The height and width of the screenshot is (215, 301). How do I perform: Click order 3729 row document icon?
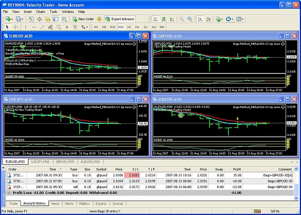[x=9, y=187]
